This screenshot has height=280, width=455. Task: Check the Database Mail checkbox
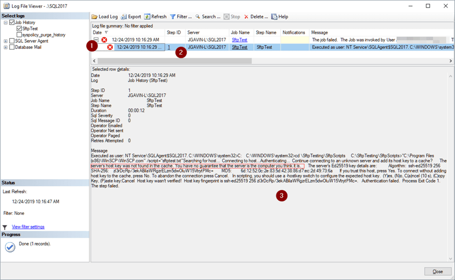12,47
